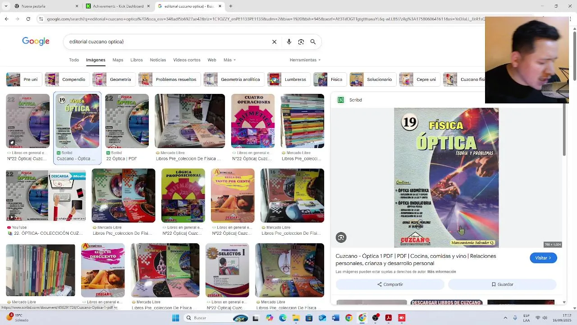Viewport: 577px width, 325px height.
Task: Open the 'Cuzcano - Óptica 1 PDF' title link
Action: pyautogui.click(x=416, y=260)
